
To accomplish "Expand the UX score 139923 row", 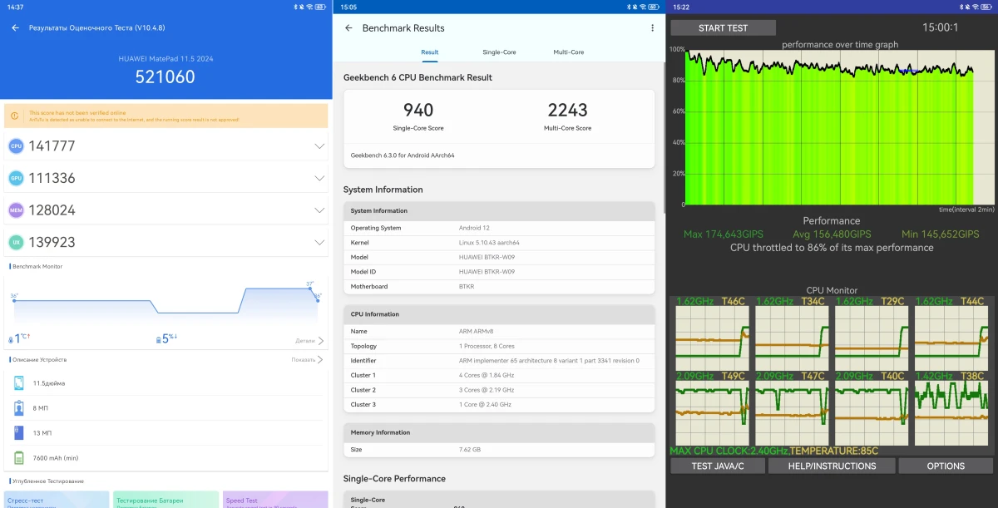I will click(x=319, y=242).
